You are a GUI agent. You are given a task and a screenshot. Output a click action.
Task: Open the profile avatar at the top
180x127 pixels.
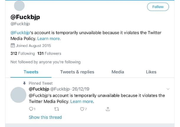(19, 6)
